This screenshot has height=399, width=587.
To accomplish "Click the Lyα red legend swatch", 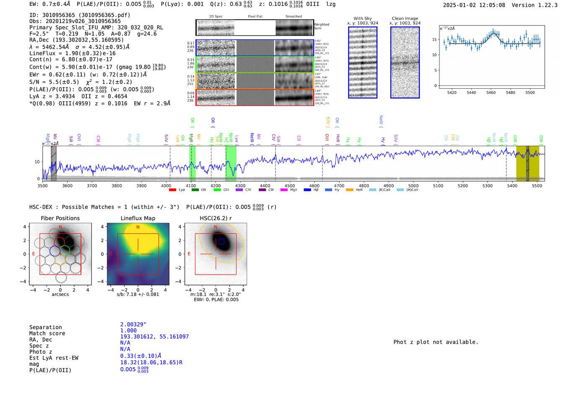I will pos(172,190).
